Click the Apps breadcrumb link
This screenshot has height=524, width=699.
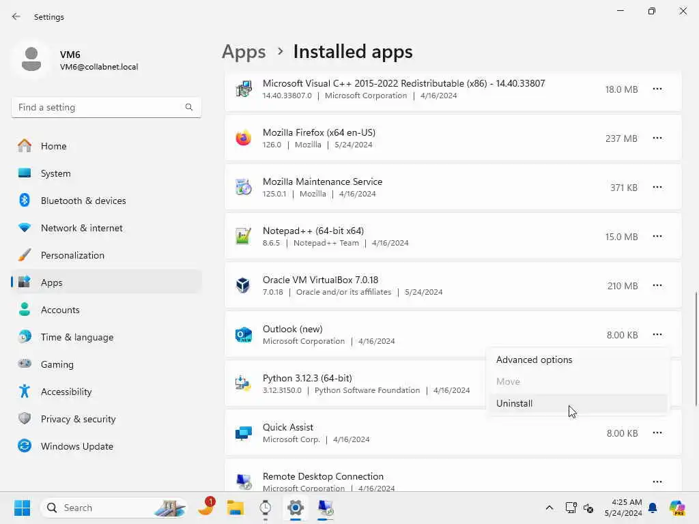coord(244,52)
